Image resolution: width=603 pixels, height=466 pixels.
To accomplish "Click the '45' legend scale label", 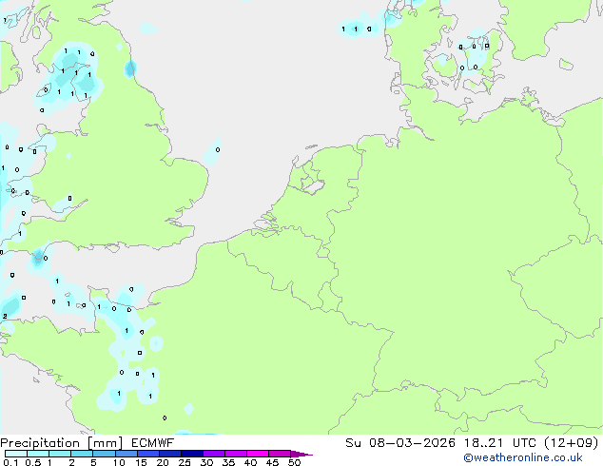I will click(x=272, y=462).
